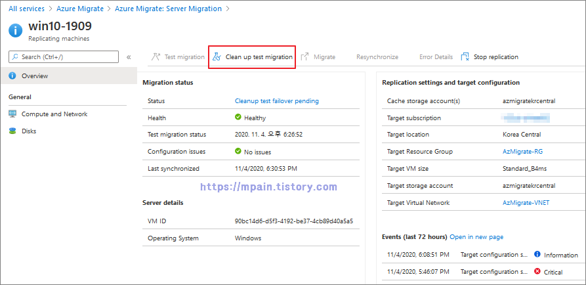Image resolution: width=586 pixels, height=285 pixels.
Task: Open All services breadcrumb
Action: 26,9
